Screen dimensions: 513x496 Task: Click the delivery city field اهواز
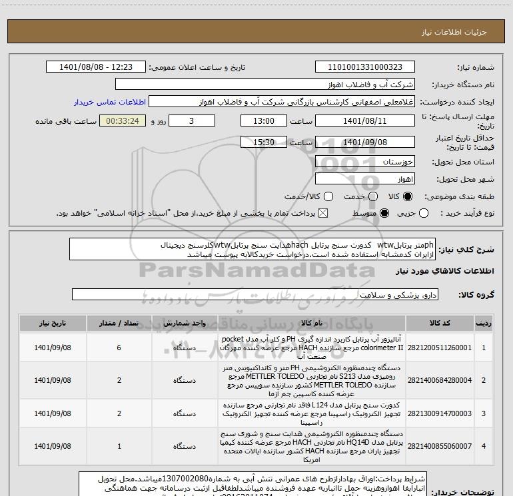365,179
